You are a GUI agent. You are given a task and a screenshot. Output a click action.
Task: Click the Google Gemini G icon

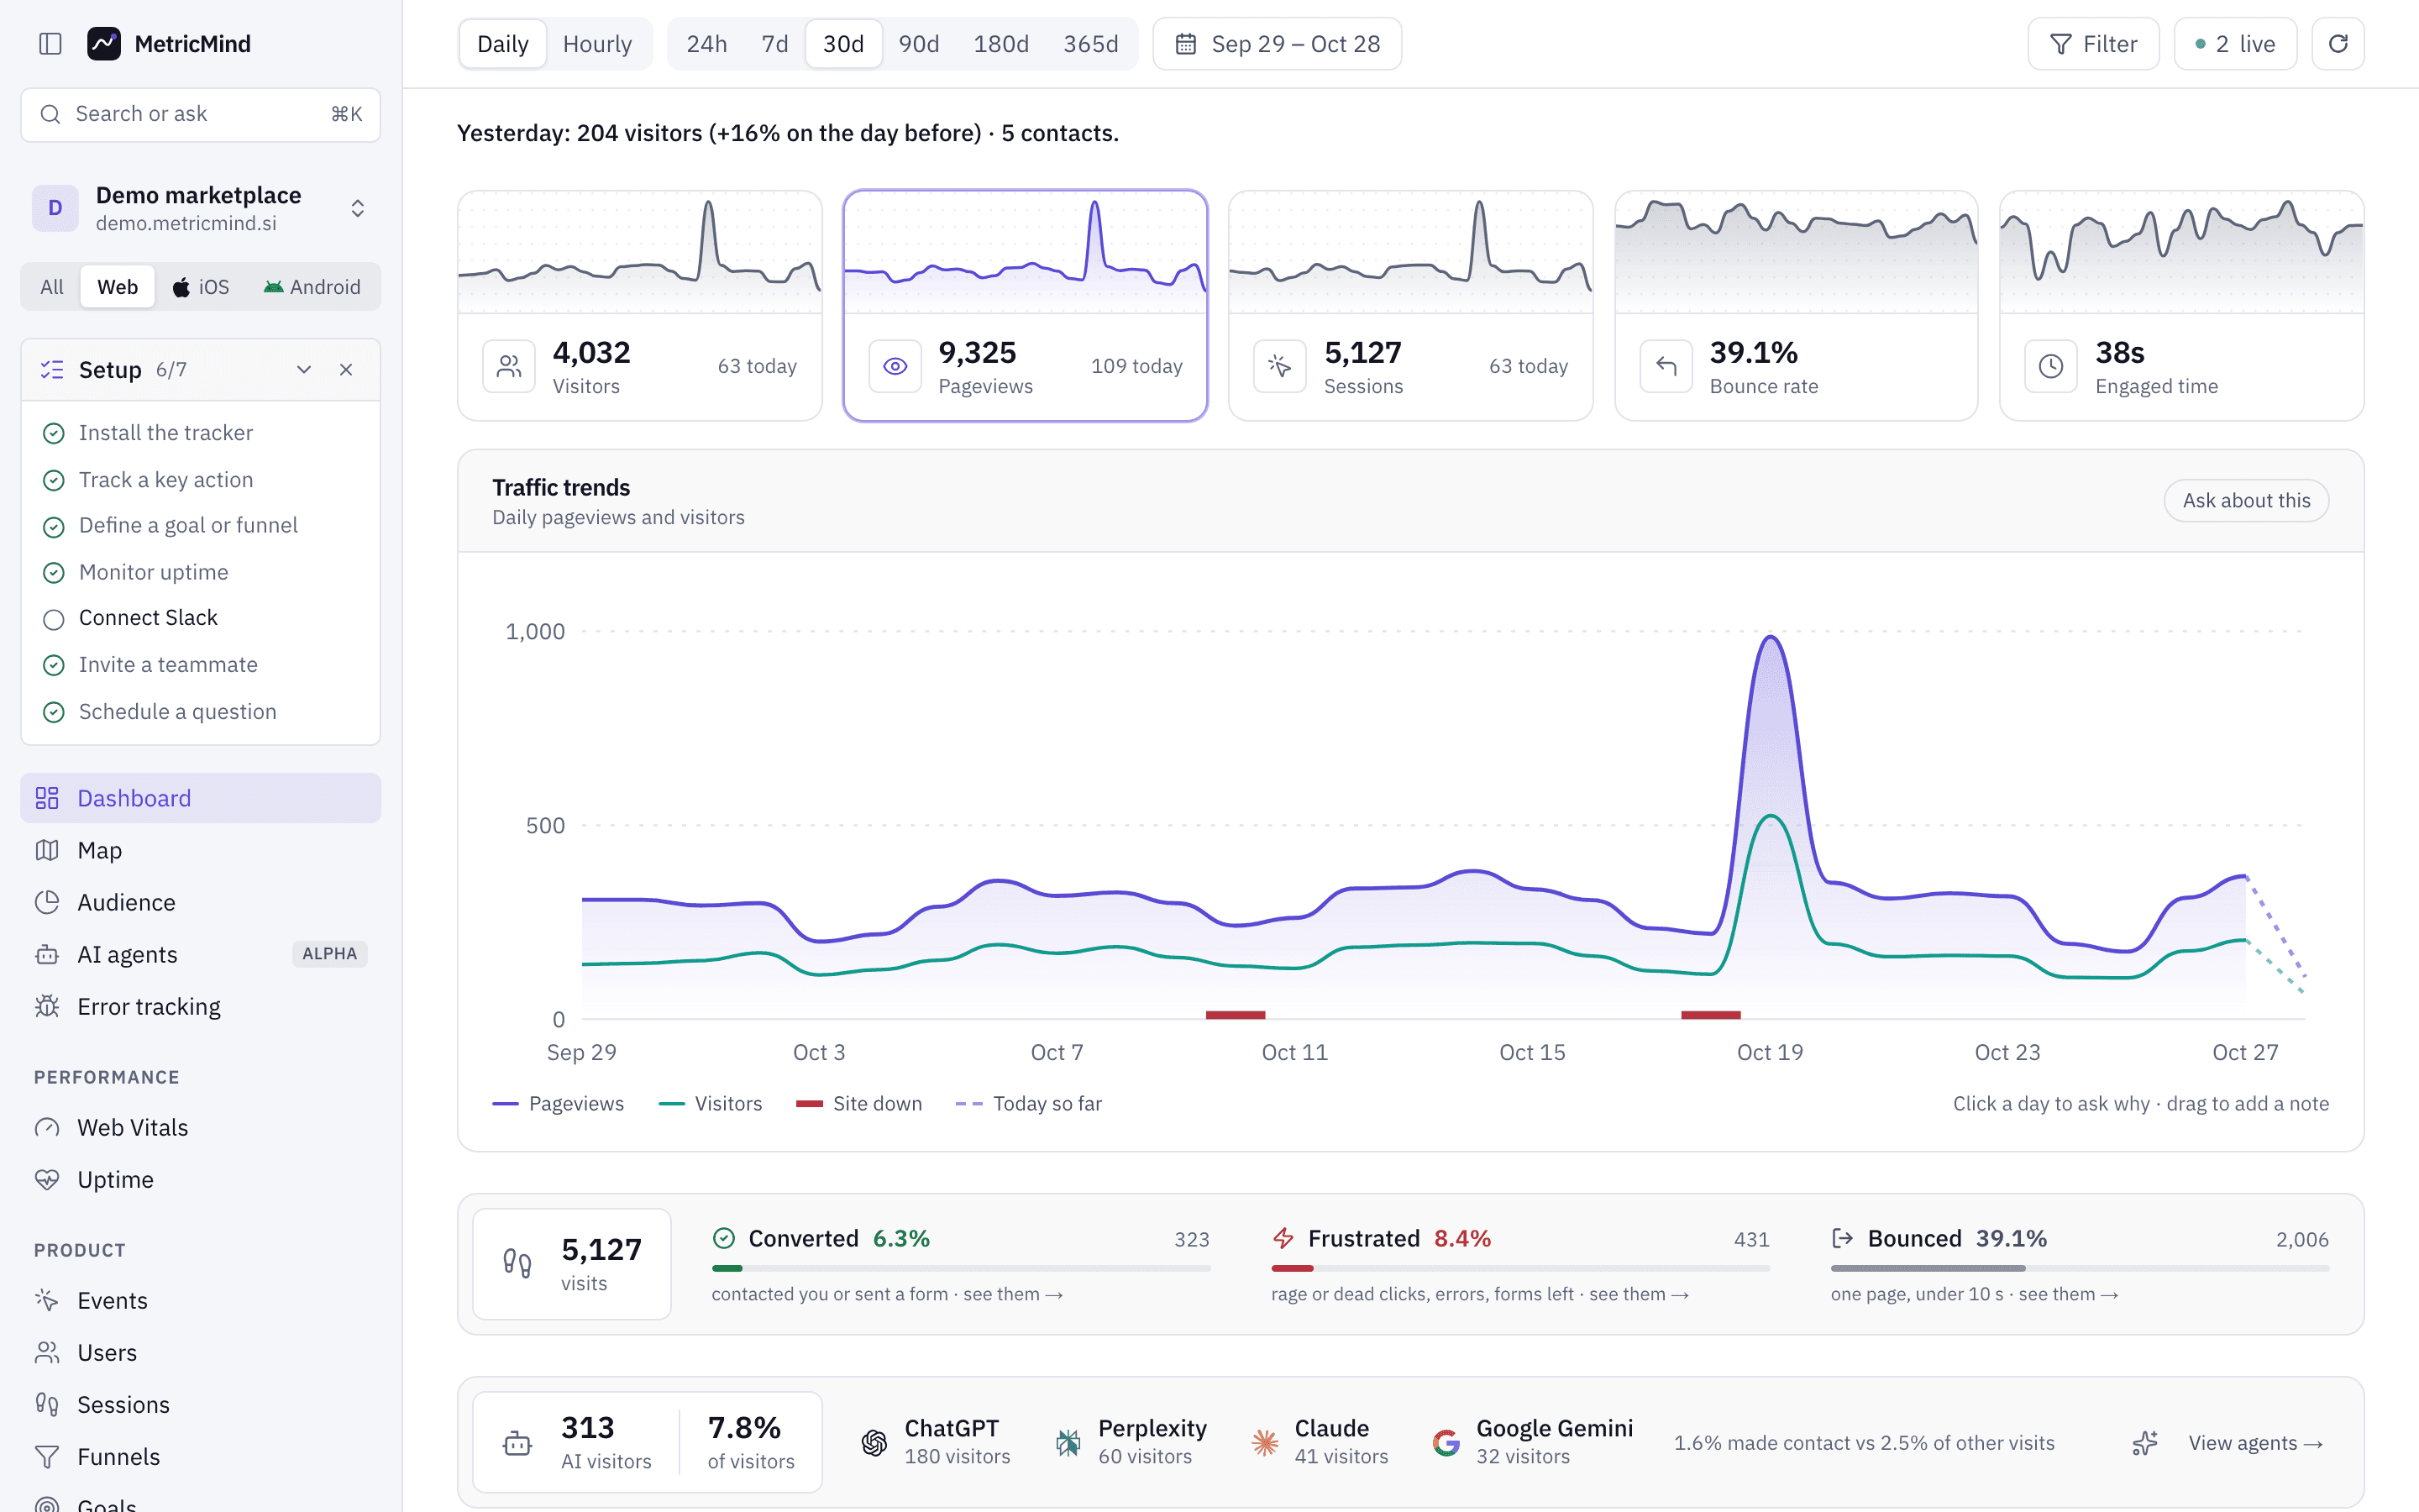point(1446,1442)
